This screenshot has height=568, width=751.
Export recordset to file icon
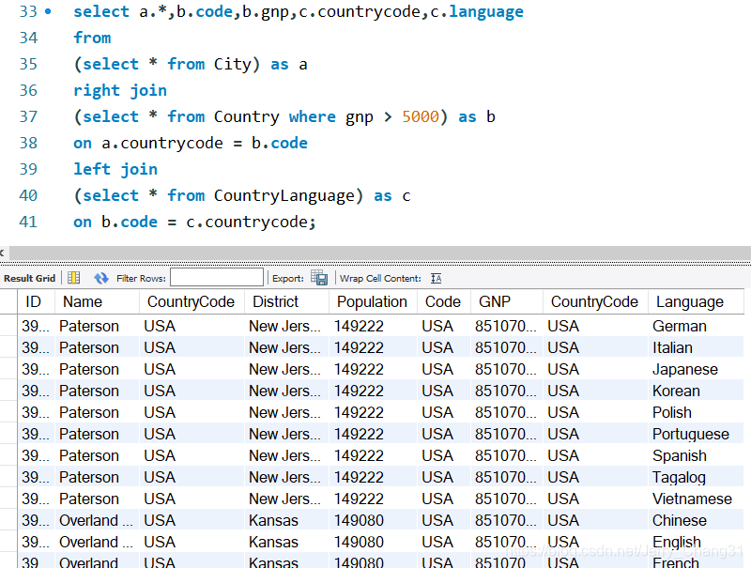(319, 278)
